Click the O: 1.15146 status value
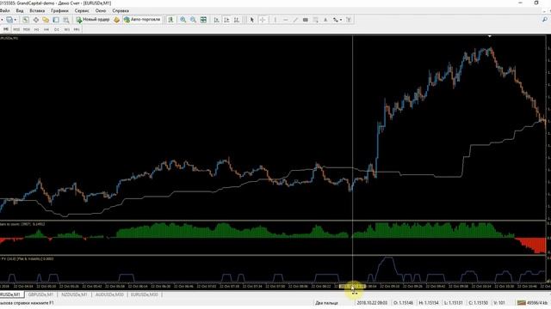Image resolution: width=551 pixels, height=309 pixels. [403, 303]
